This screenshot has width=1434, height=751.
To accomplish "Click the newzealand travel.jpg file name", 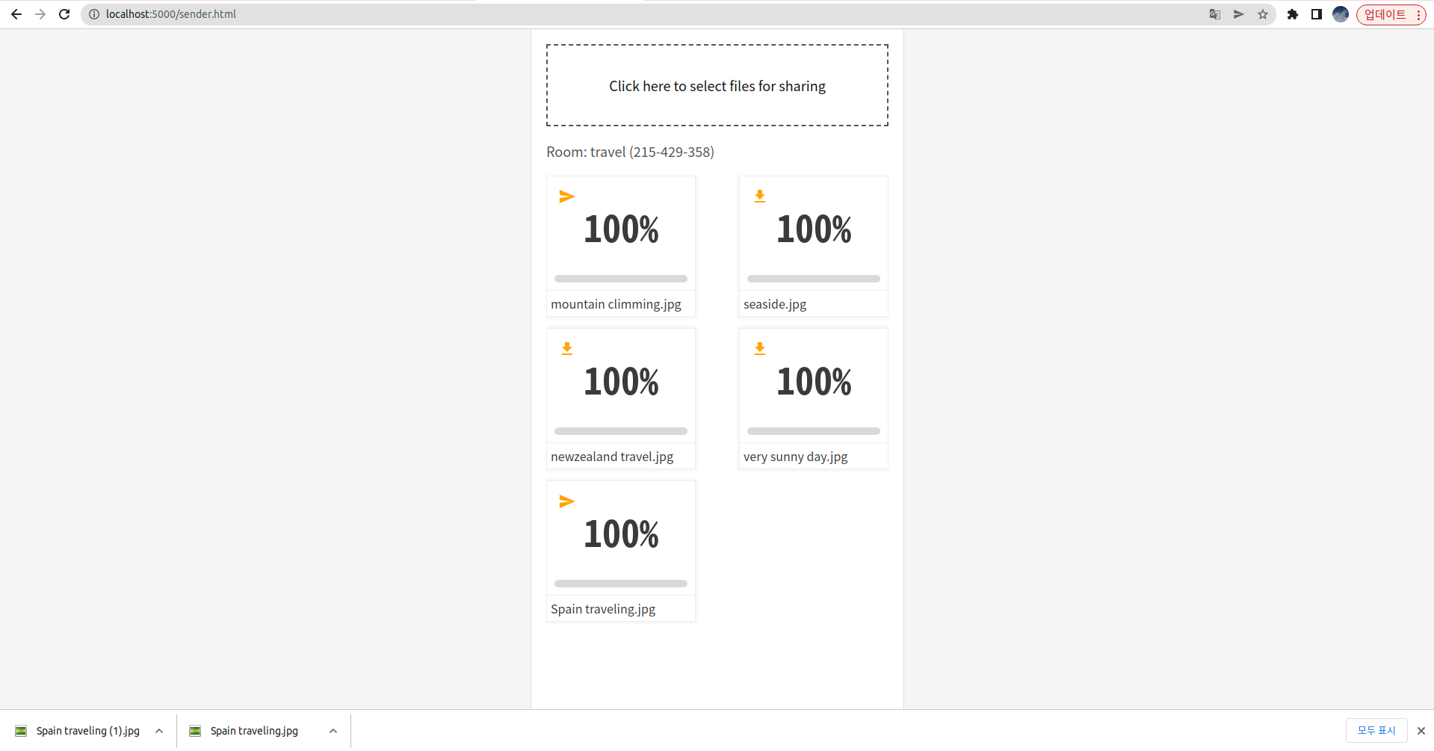I will point(612,457).
